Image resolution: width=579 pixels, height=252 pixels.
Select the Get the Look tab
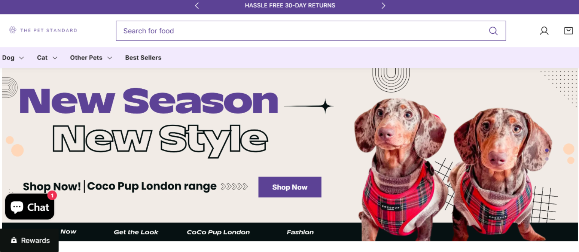click(136, 232)
